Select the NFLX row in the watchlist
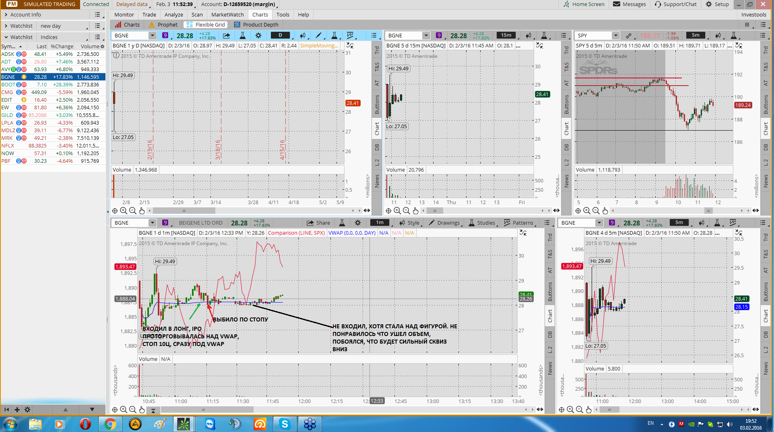Viewport: 774px width, 432px height. pos(53,145)
